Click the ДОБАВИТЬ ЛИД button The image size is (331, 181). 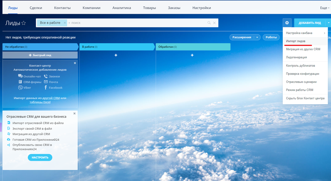(x=310, y=23)
